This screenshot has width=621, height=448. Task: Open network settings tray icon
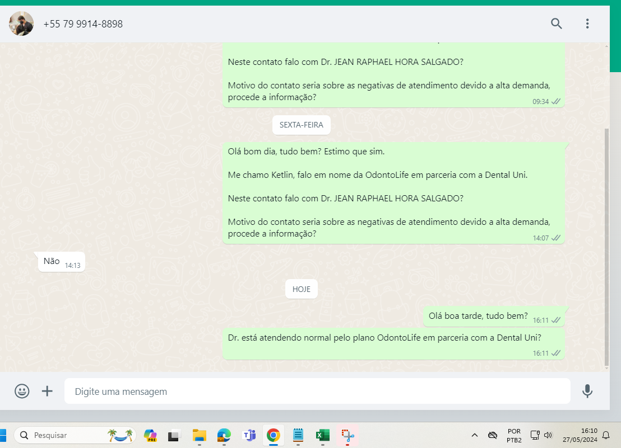(535, 435)
